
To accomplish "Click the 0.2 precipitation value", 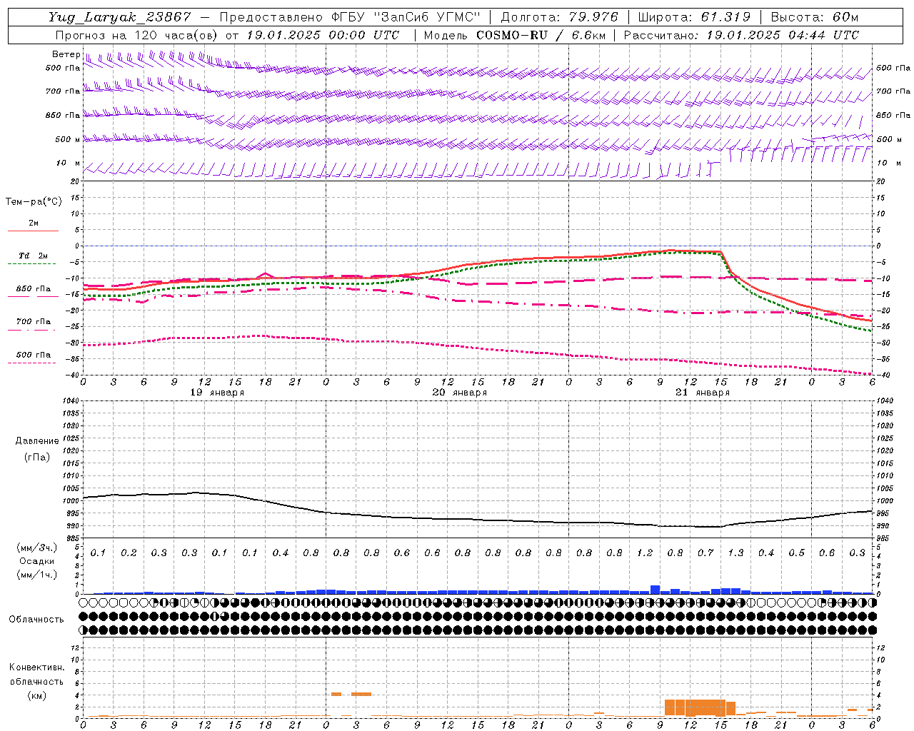I will coord(129,553).
